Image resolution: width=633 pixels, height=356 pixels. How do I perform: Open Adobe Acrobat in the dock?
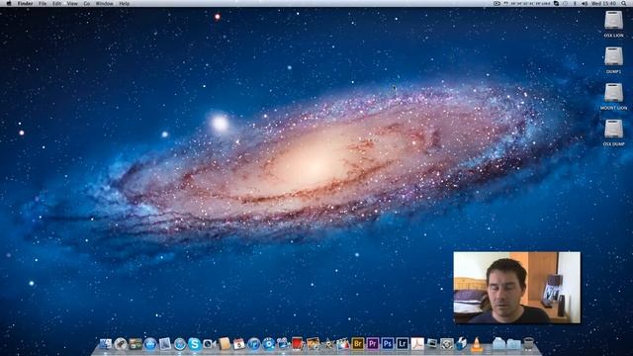click(417, 344)
